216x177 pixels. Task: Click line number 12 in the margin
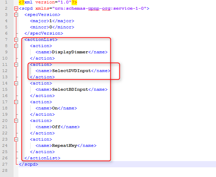[5, 71]
